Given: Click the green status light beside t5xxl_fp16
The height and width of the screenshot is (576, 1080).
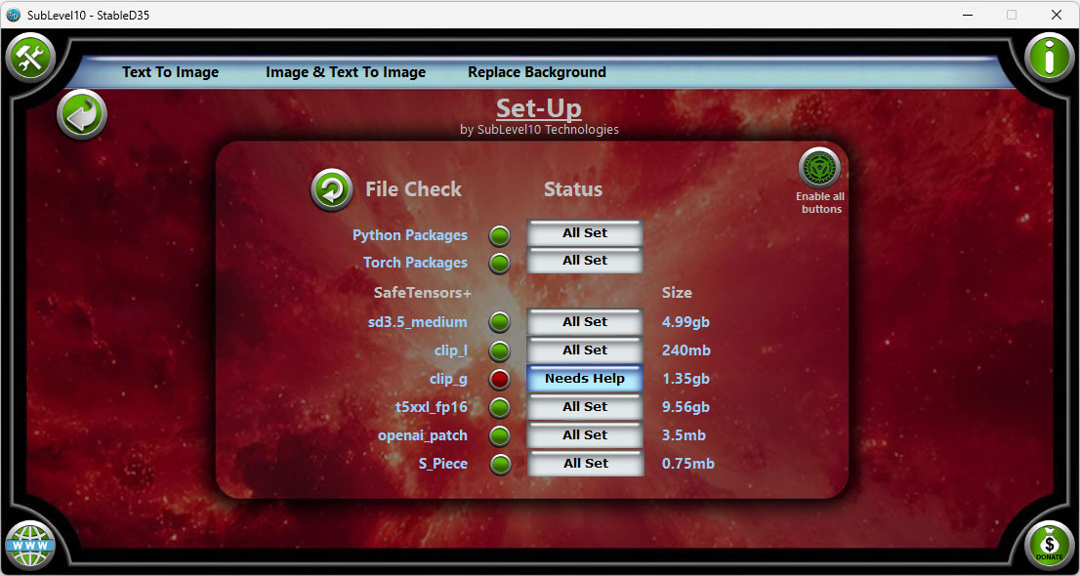Looking at the screenshot, I should pyautogui.click(x=500, y=407).
